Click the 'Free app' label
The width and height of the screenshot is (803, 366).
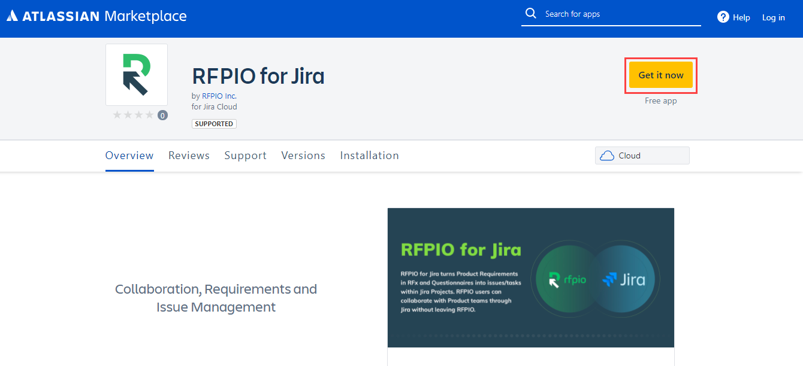tap(661, 100)
